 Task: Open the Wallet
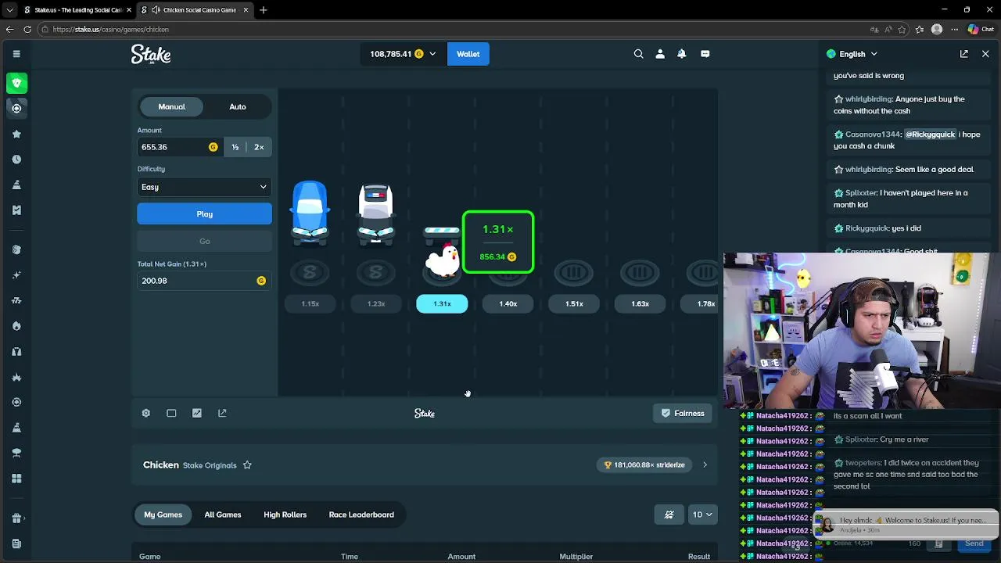click(468, 54)
